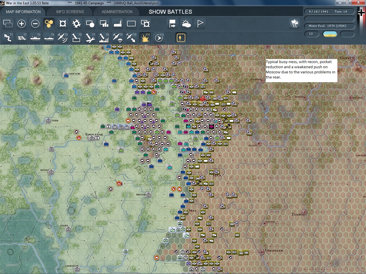Click the Vladimir city label
This screenshot has height=274, width=366.
[x=256, y=79]
